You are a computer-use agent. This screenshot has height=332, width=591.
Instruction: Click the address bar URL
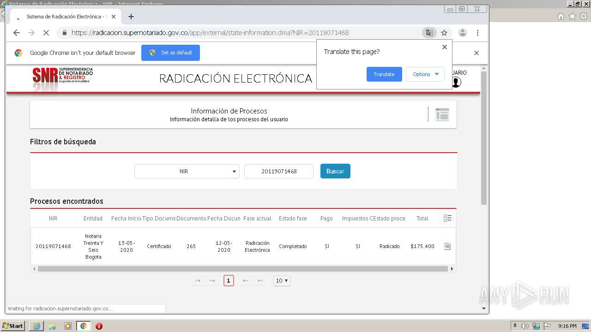click(210, 33)
